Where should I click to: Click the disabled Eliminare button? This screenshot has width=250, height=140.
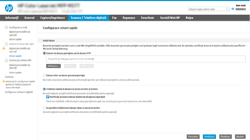click(87, 66)
